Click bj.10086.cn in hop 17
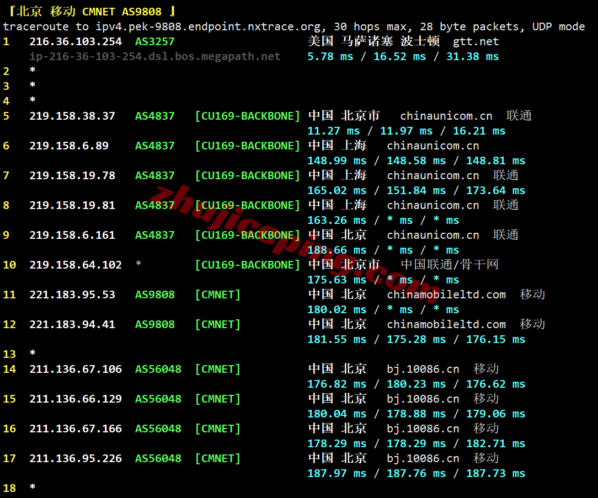The height and width of the screenshot is (498, 598). click(x=423, y=458)
